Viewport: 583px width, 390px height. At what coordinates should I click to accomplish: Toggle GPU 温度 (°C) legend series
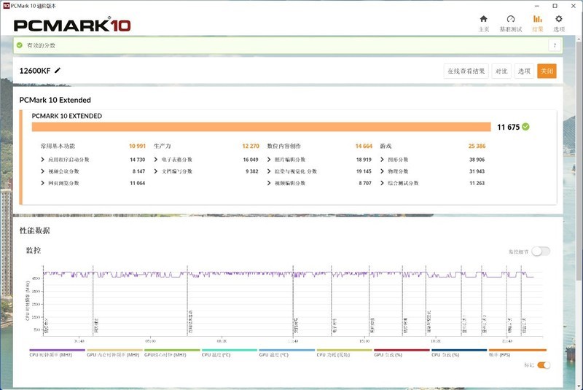[287, 353]
